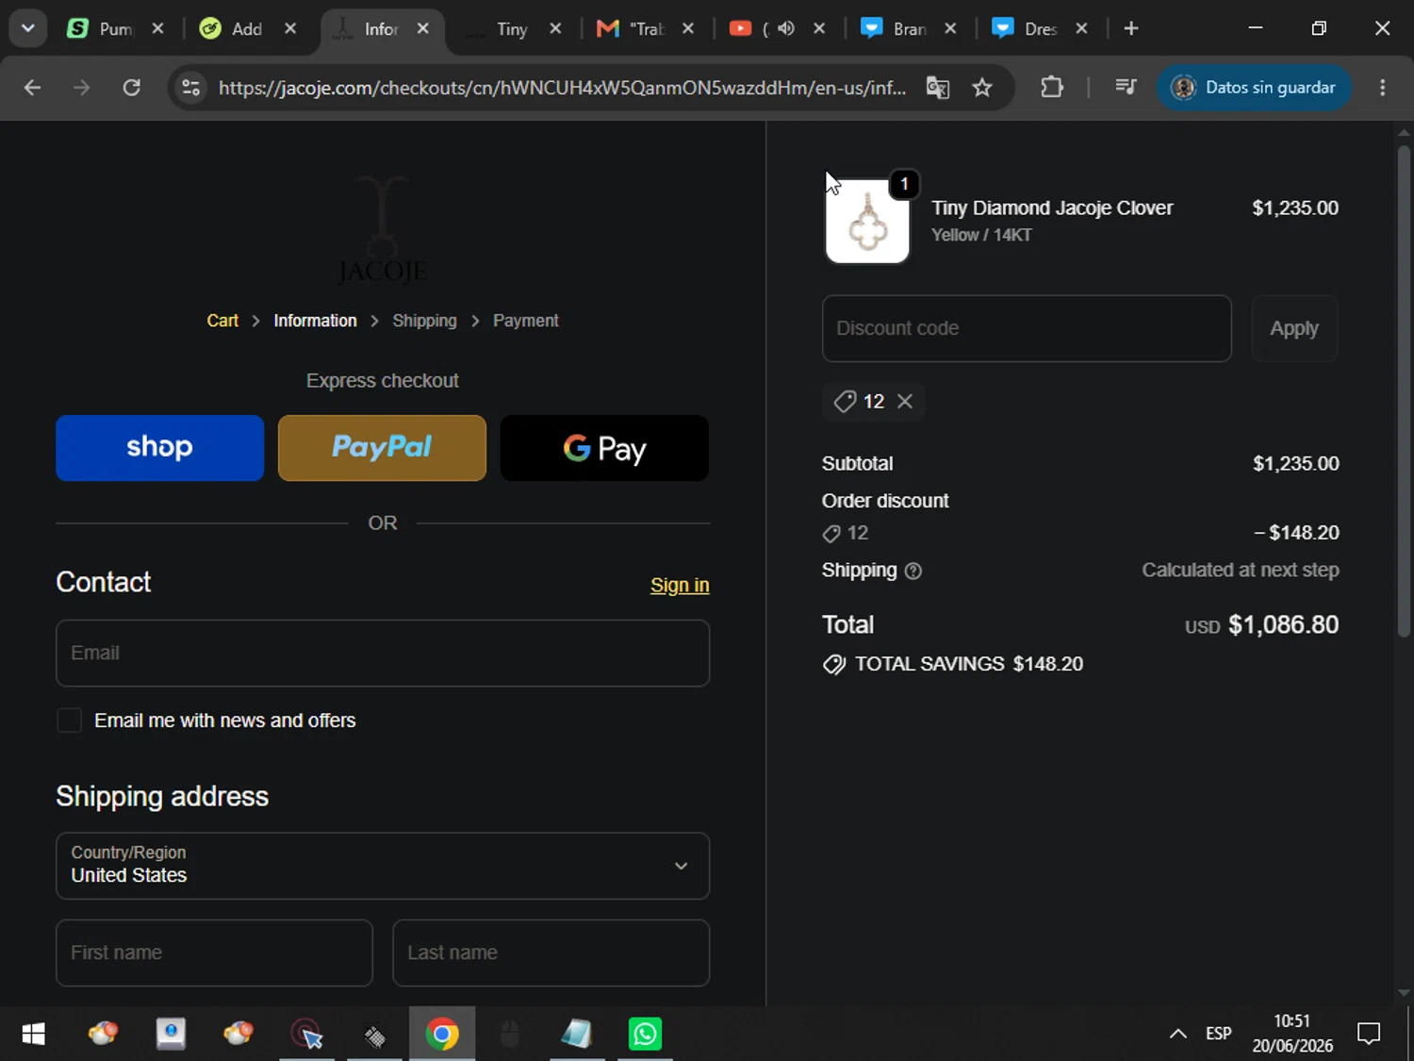Focus the Discount code field

click(1027, 328)
